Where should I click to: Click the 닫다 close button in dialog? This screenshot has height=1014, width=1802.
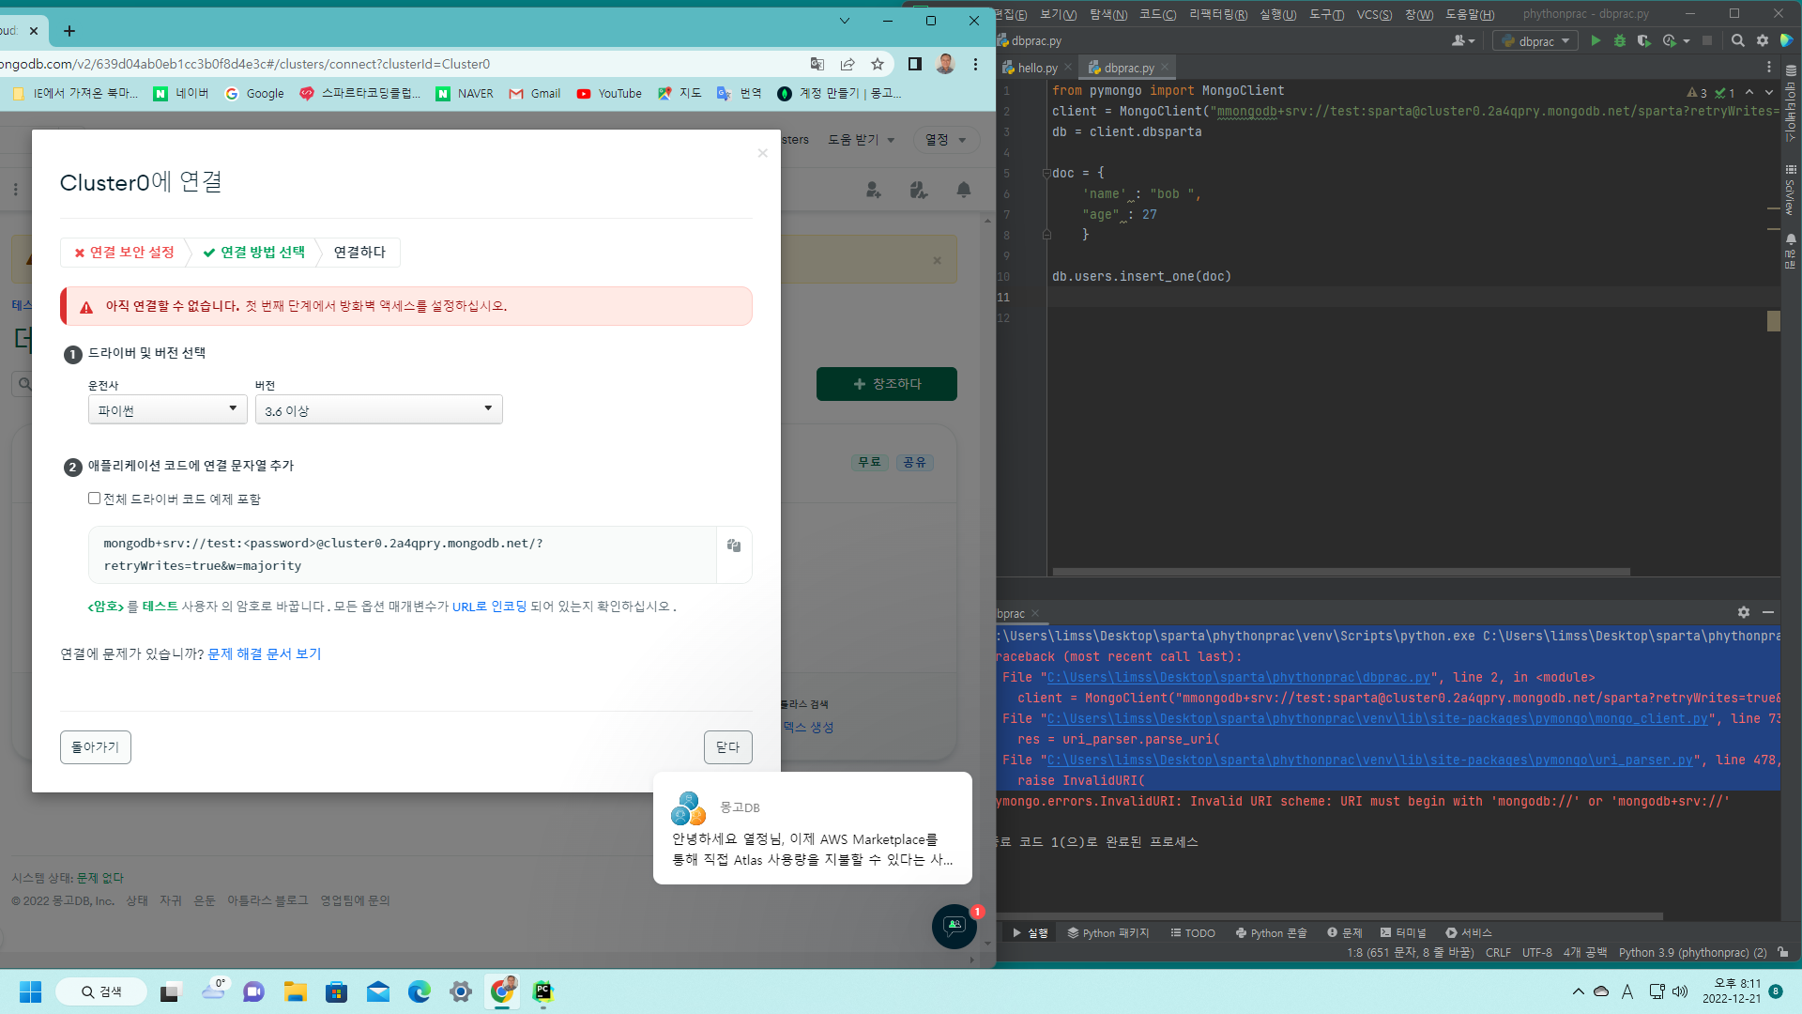(728, 747)
